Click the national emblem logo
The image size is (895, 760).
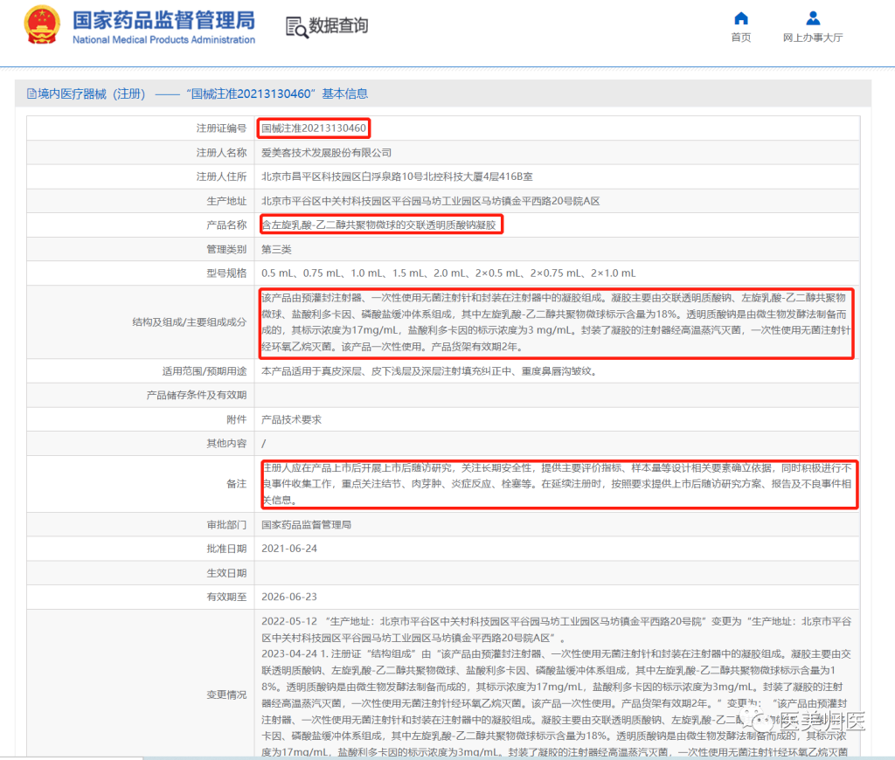pyautogui.click(x=42, y=26)
